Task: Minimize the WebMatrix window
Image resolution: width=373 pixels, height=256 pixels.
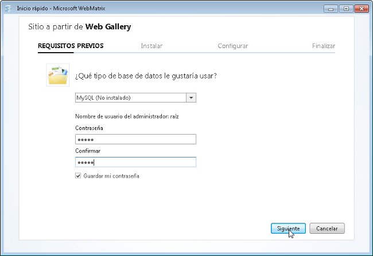Action: coord(331,9)
